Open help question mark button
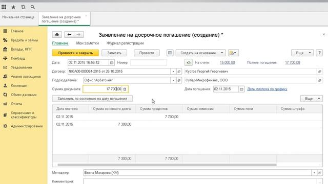328x184 pixels. [x=319, y=53]
